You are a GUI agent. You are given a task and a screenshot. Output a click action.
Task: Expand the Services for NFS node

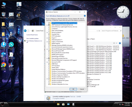47,62
